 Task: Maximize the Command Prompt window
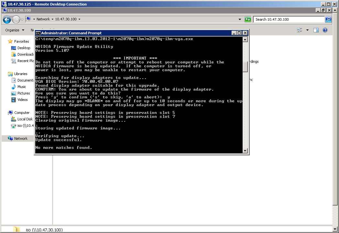[x=239, y=33]
